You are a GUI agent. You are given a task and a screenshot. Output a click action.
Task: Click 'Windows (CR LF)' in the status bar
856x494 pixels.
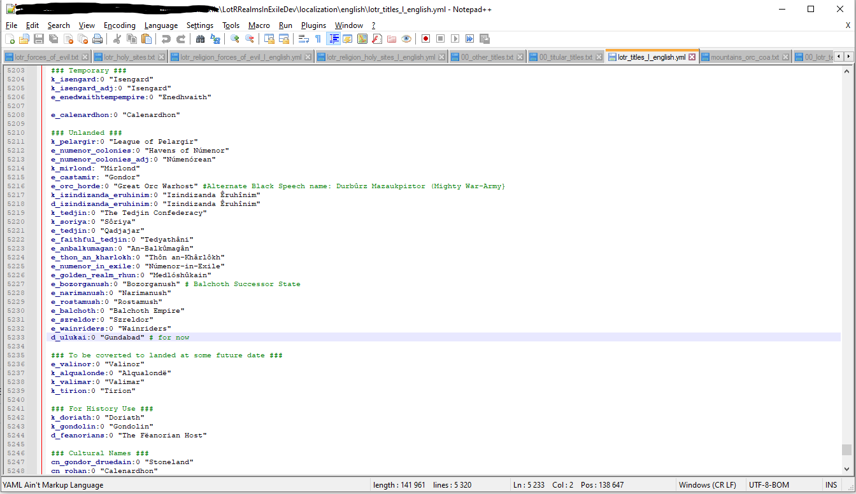(x=707, y=485)
